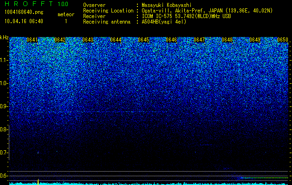Click the kHz axis unit label
Viewport: 292px width, 185px height.
(4, 37)
